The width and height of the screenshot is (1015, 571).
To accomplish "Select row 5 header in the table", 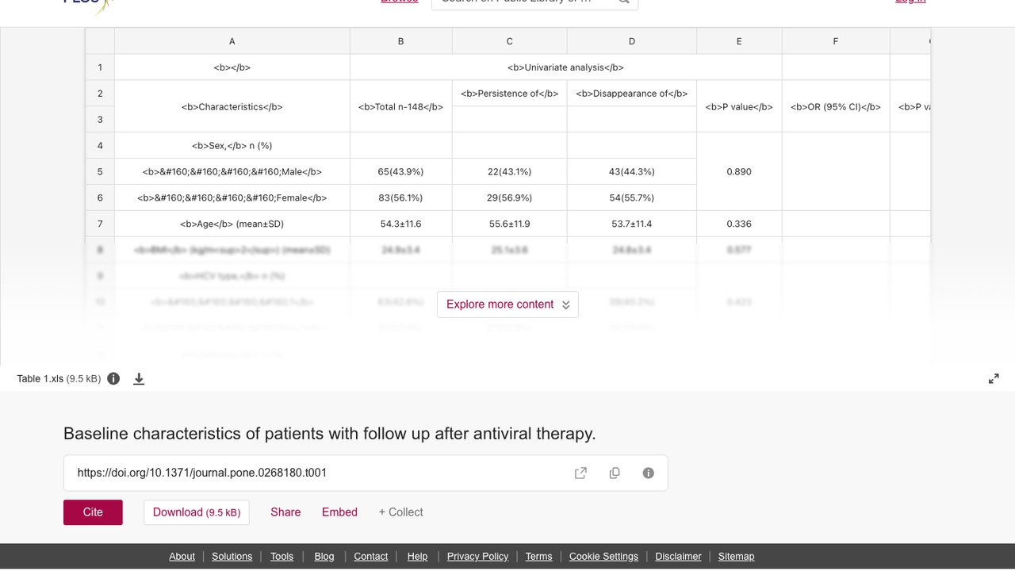I will 100,171.
